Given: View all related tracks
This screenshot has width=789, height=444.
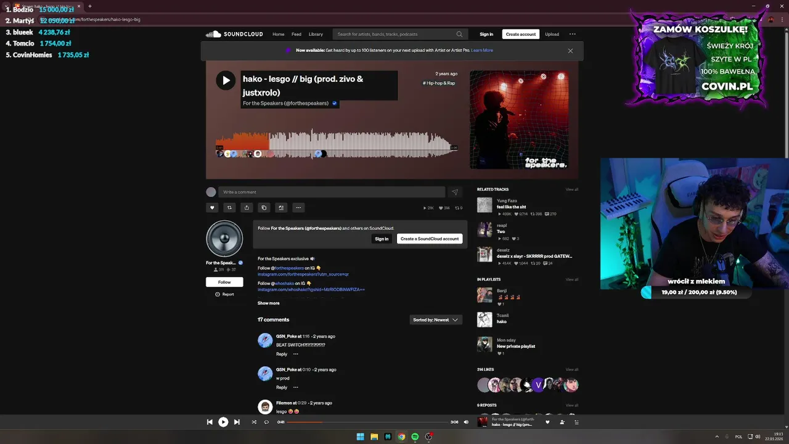Looking at the screenshot, I should (x=572, y=189).
